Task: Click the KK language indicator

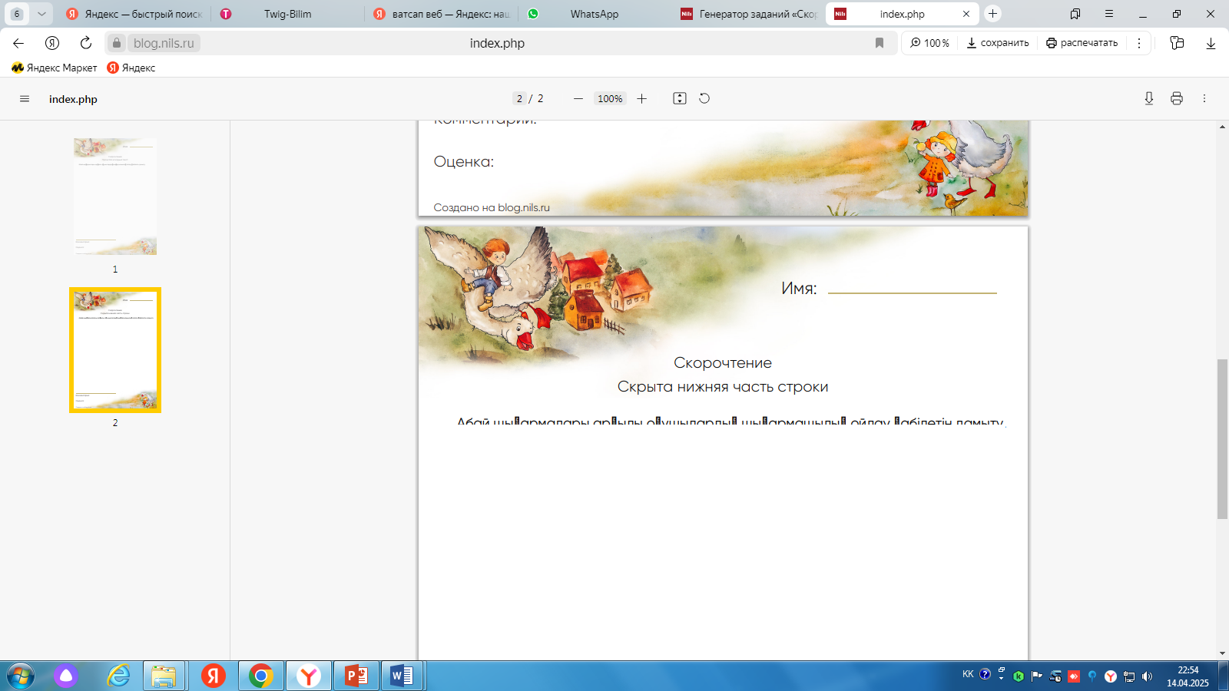Action: click(968, 674)
